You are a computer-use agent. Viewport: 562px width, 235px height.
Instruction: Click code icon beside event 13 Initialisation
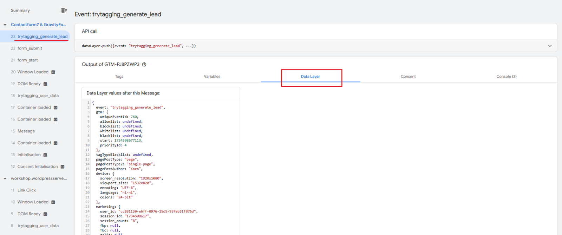coord(45,155)
